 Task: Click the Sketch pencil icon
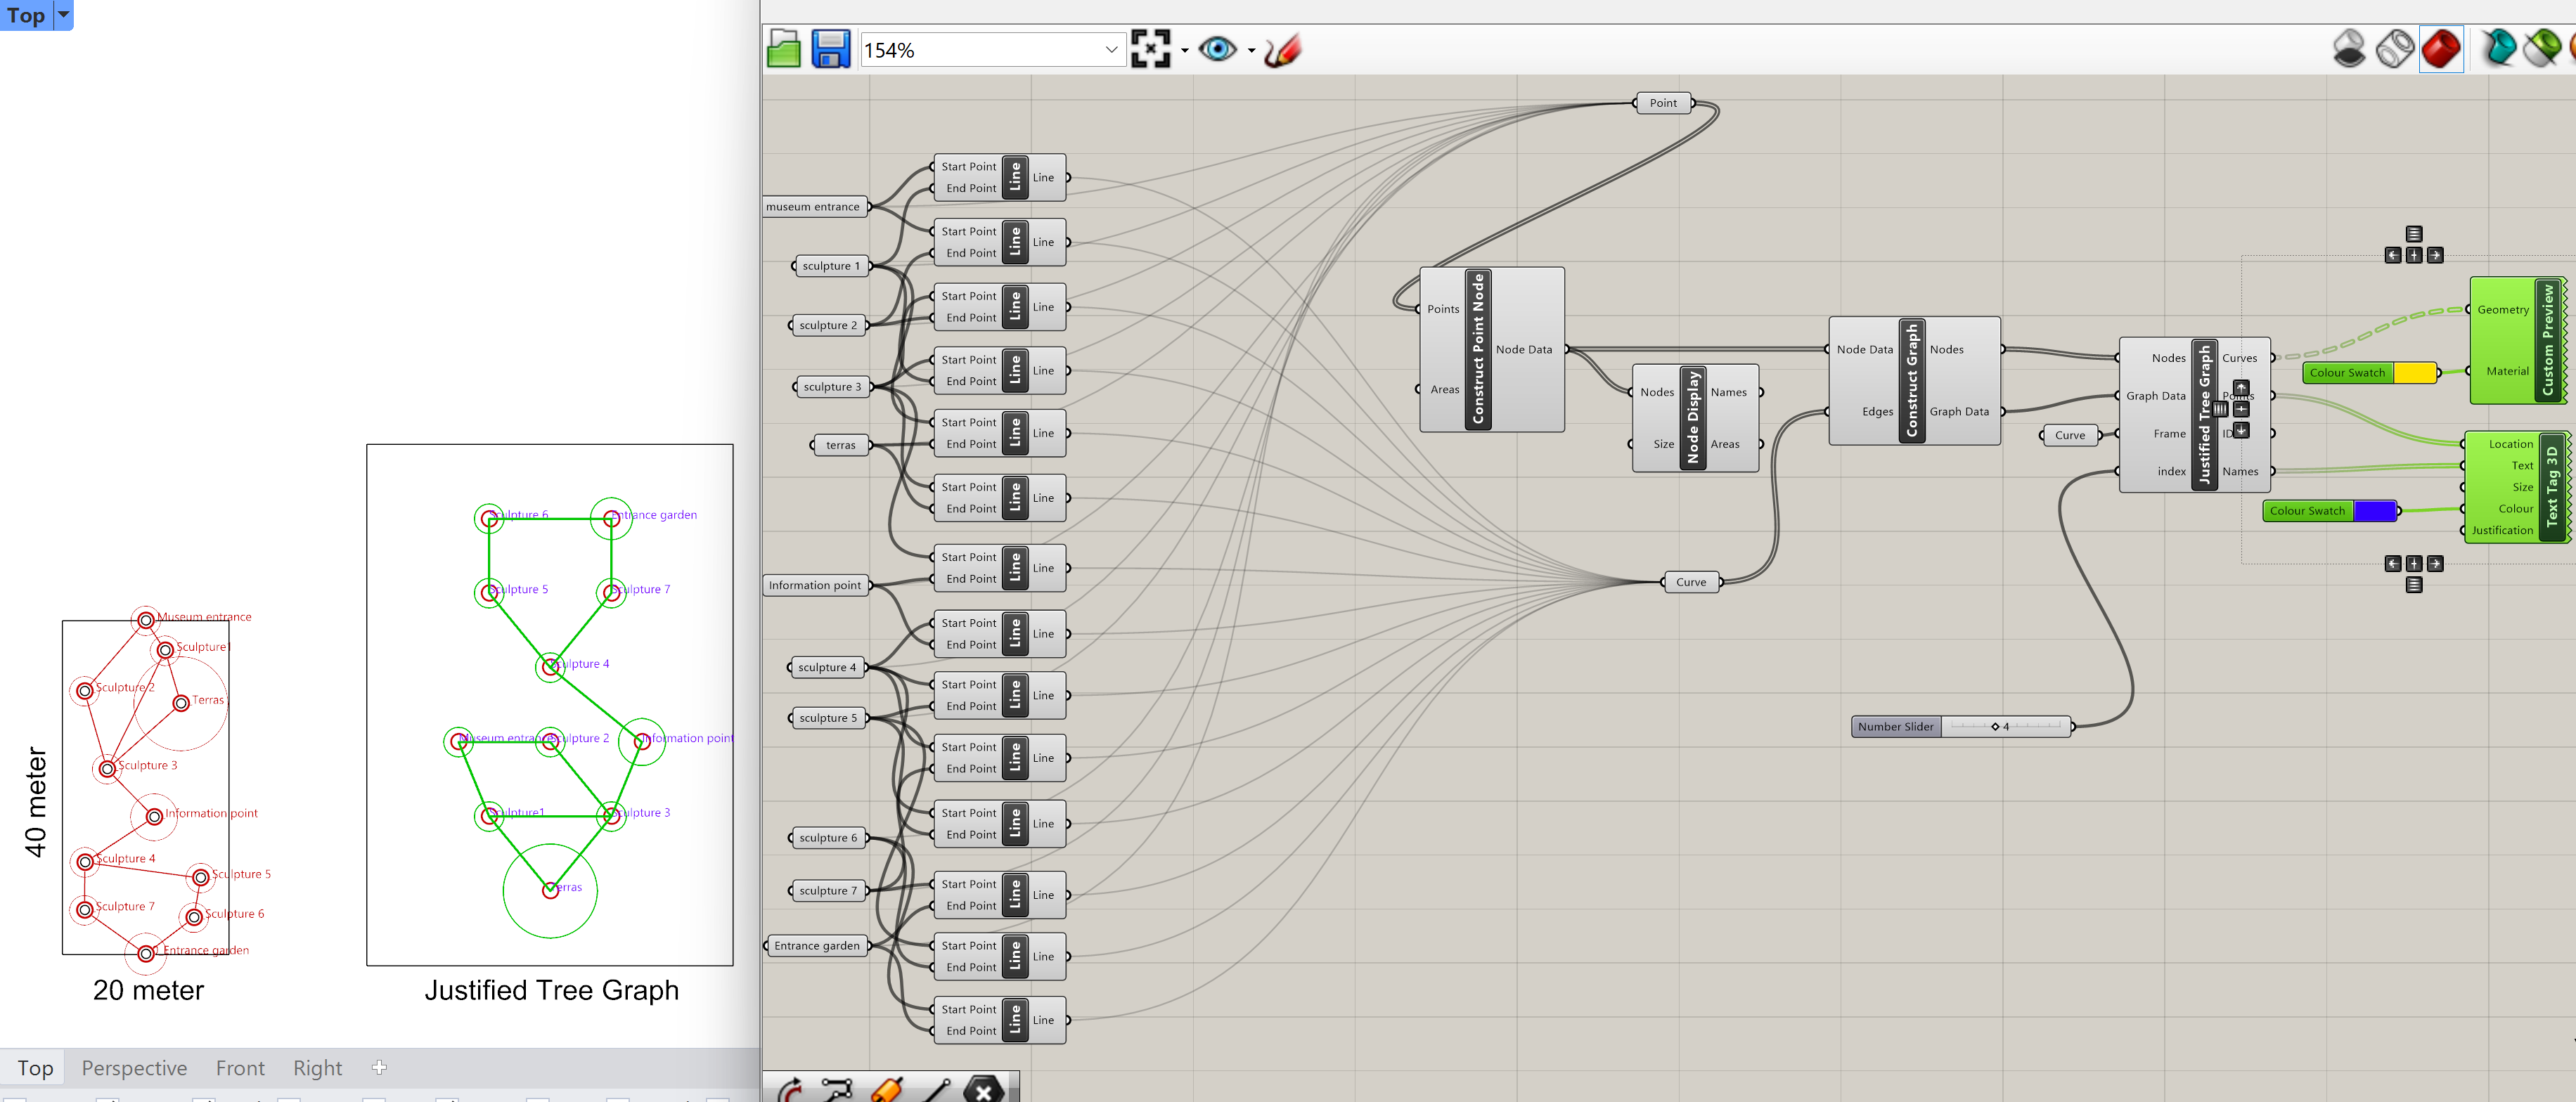pos(1283,49)
